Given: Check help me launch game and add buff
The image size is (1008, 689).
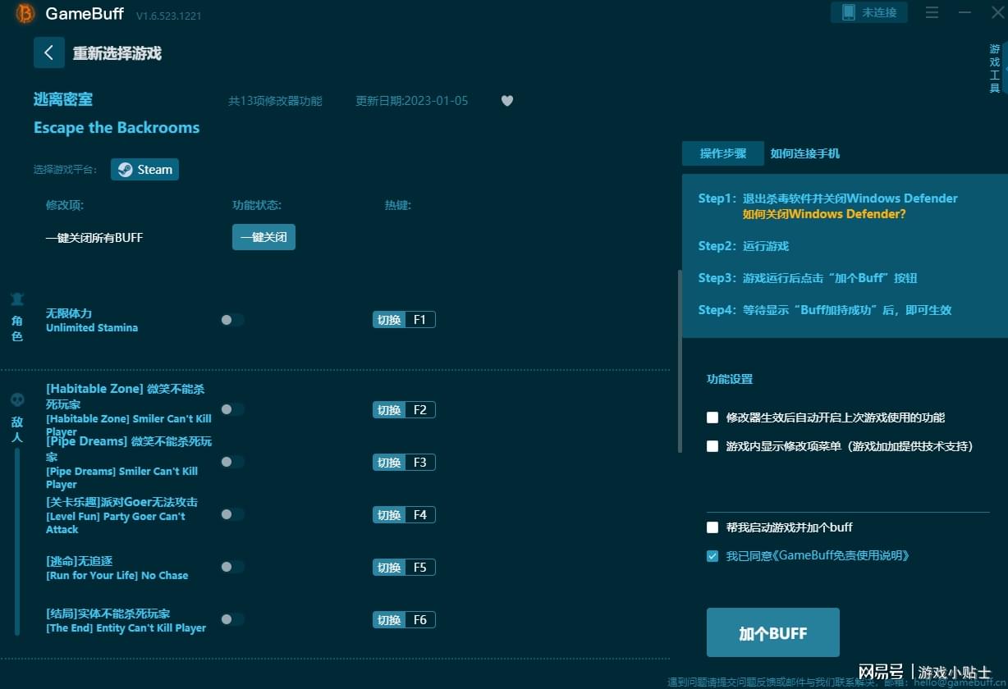Looking at the screenshot, I should [712, 527].
